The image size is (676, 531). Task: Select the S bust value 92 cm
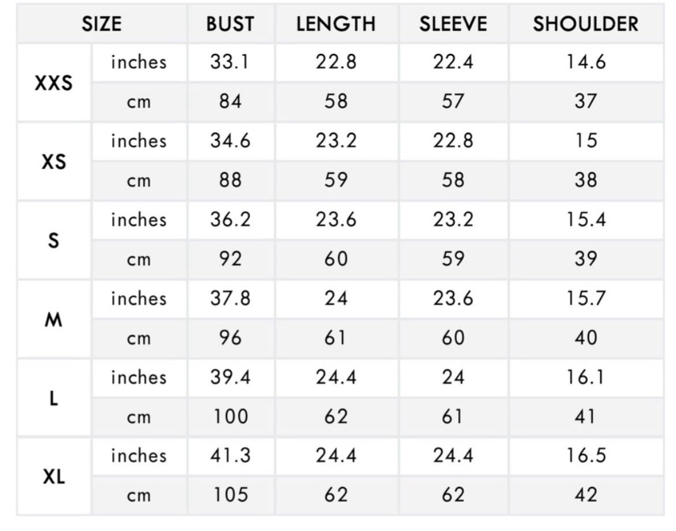[230, 259]
